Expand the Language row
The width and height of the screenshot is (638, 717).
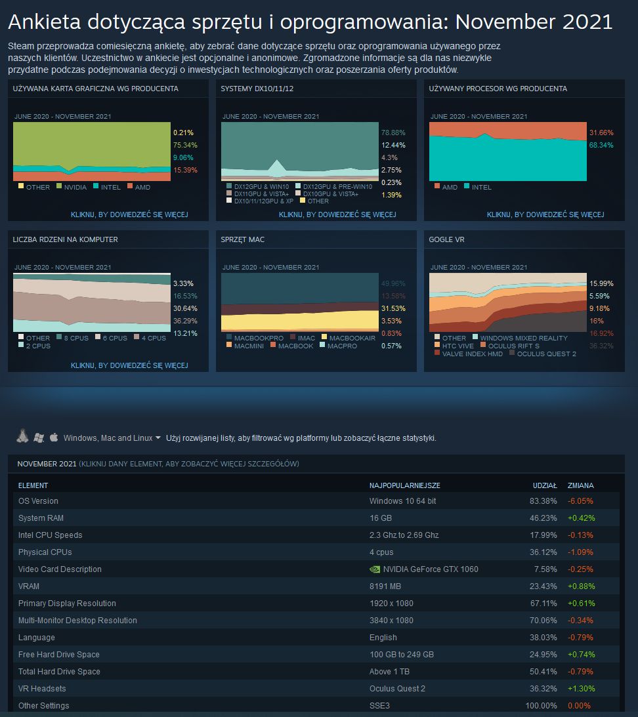(x=316, y=638)
